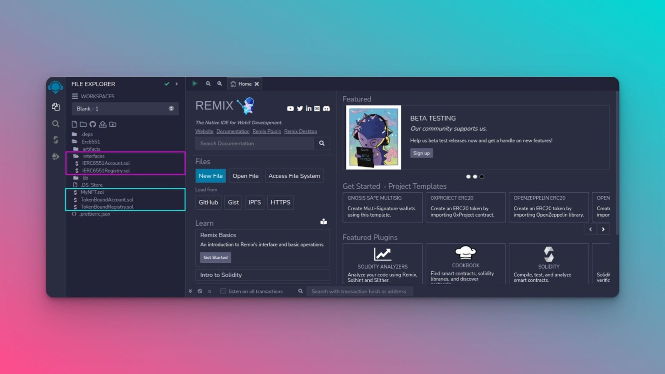This screenshot has width=665, height=374.
Task: Follow the Documentation link
Action: 233,131
